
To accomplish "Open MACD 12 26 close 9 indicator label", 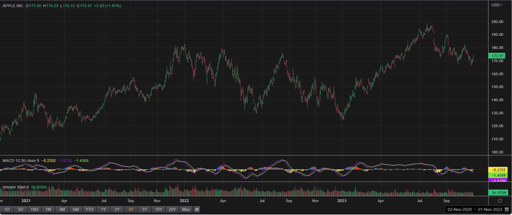I will pos(21,161).
